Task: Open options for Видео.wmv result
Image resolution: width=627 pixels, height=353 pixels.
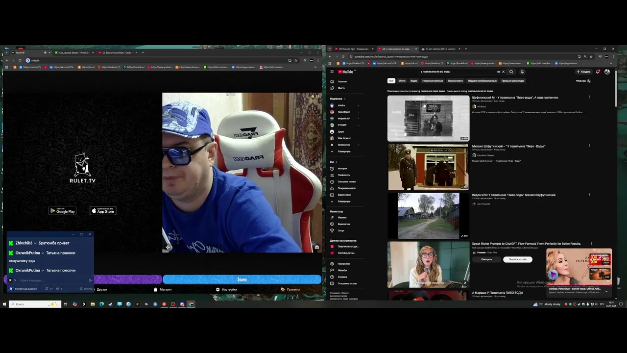Action: [x=589, y=195]
